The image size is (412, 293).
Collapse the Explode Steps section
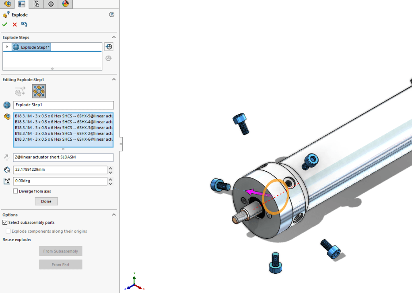click(114, 37)
